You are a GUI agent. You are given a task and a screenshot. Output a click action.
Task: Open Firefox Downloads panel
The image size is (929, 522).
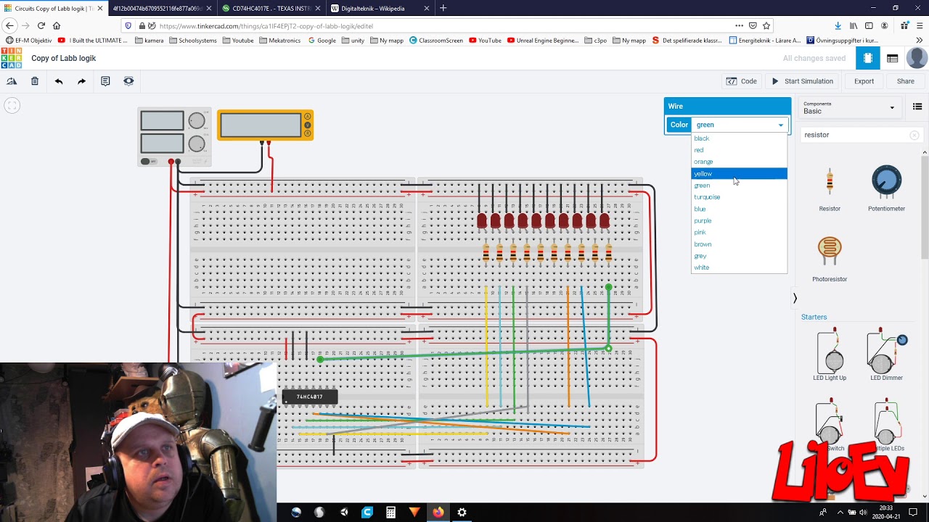838,25
